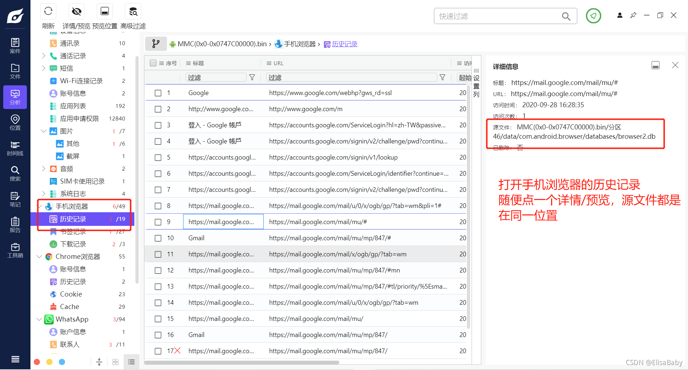
Task: Expand the 通话记录 tree node
Action: coord(43,56)
